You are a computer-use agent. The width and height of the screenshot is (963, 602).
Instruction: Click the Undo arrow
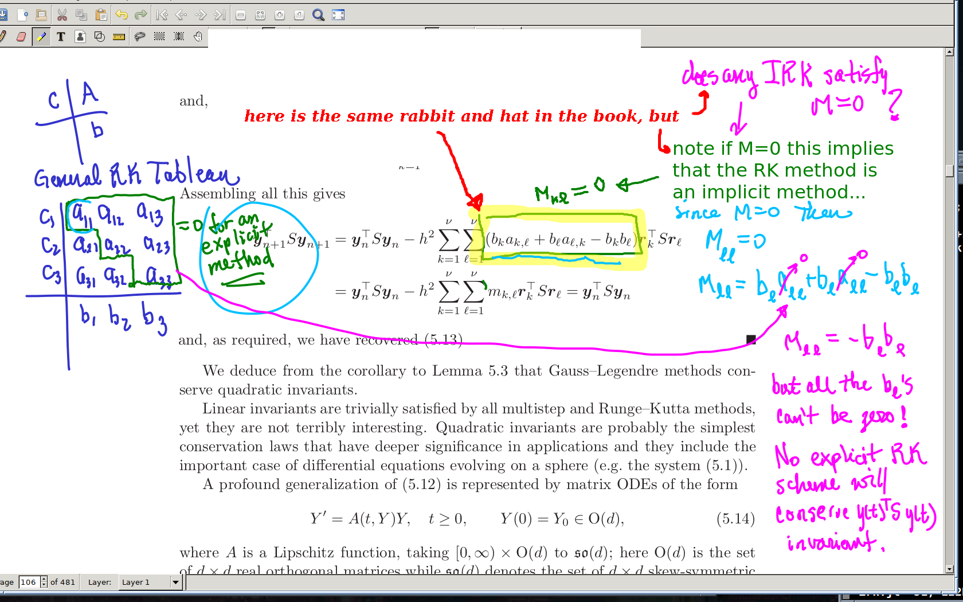121,15
